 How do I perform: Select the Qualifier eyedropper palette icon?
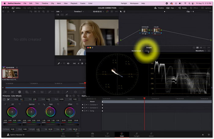pyautogui.click(x=67, y=92)
